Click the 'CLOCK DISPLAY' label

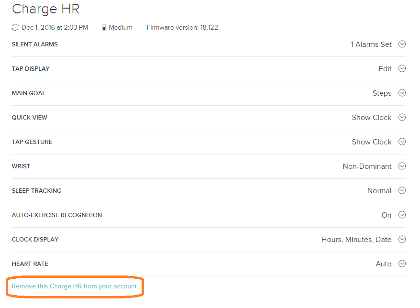35,240
